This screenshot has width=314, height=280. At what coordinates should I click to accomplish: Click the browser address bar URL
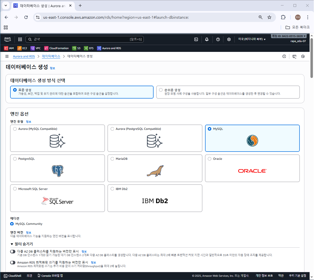click(x=116, y=18)
